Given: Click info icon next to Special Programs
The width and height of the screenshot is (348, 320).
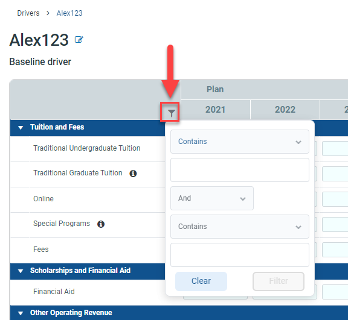Looking at the screenshot, I should coord(101,224).
